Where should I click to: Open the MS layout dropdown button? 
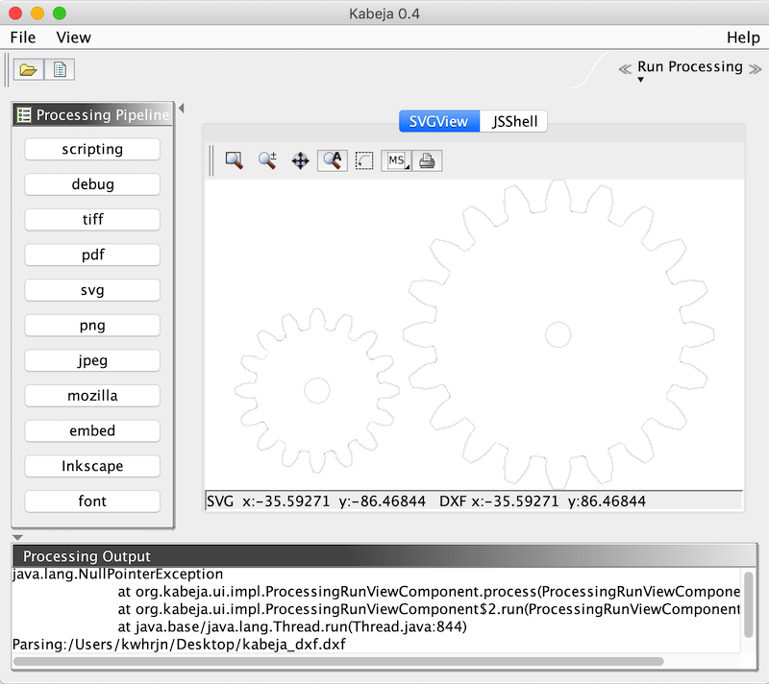[x=396, y=160]
